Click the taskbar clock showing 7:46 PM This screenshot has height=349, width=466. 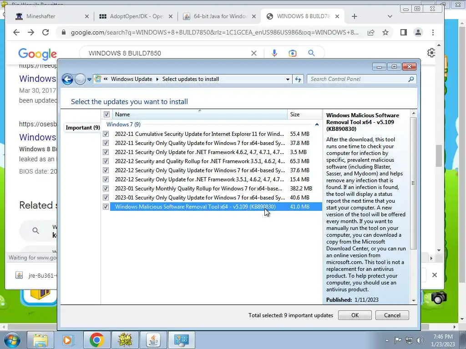point(443,340)
